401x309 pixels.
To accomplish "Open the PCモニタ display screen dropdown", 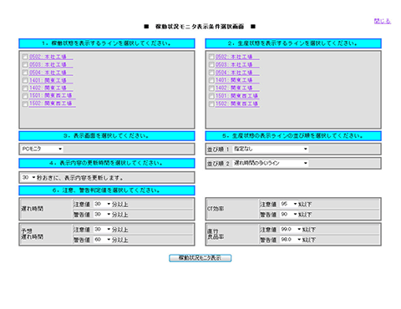I will (42, 149).
